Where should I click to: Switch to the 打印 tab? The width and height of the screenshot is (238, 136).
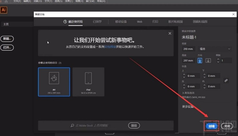click(155, 22)
